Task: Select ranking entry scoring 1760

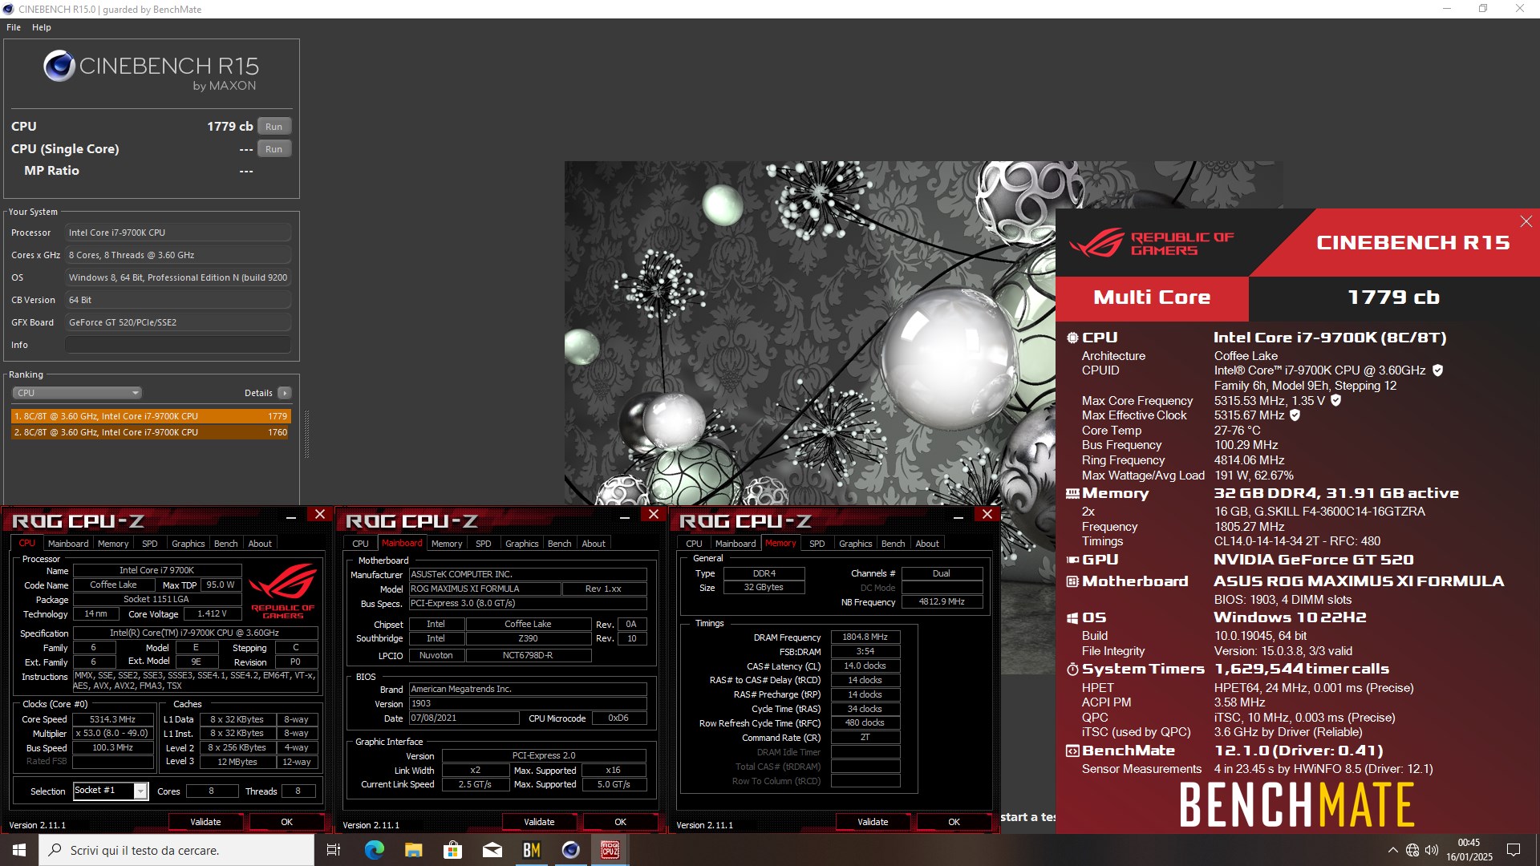Action: click(x=151, y=432)
